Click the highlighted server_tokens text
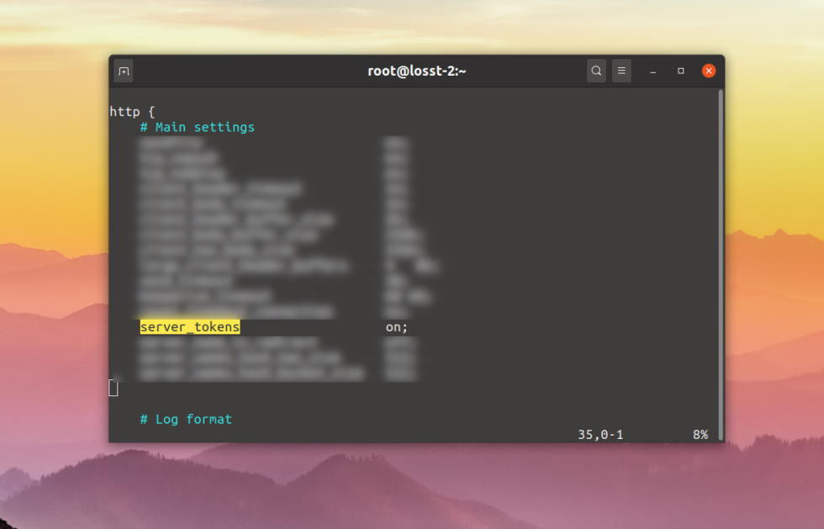The image size is (824, 529). point(190,327)
